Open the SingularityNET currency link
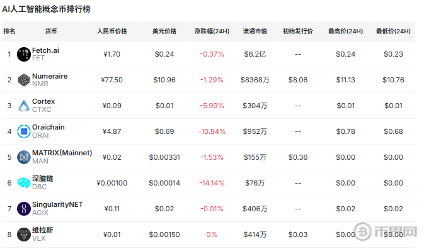 [57, 204]
